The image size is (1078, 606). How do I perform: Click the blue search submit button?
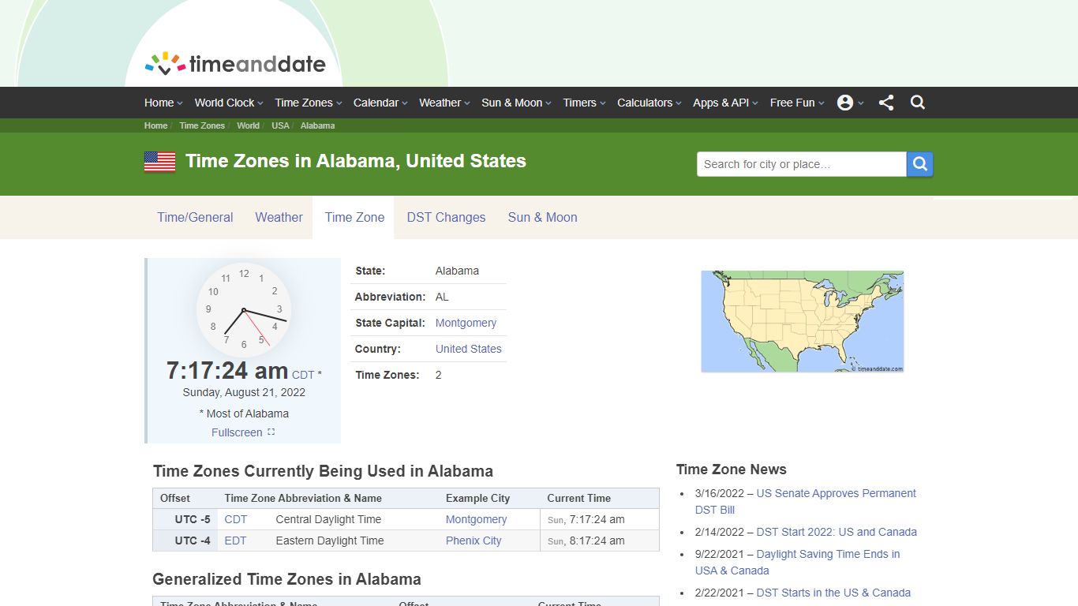(x=920, y=164)
